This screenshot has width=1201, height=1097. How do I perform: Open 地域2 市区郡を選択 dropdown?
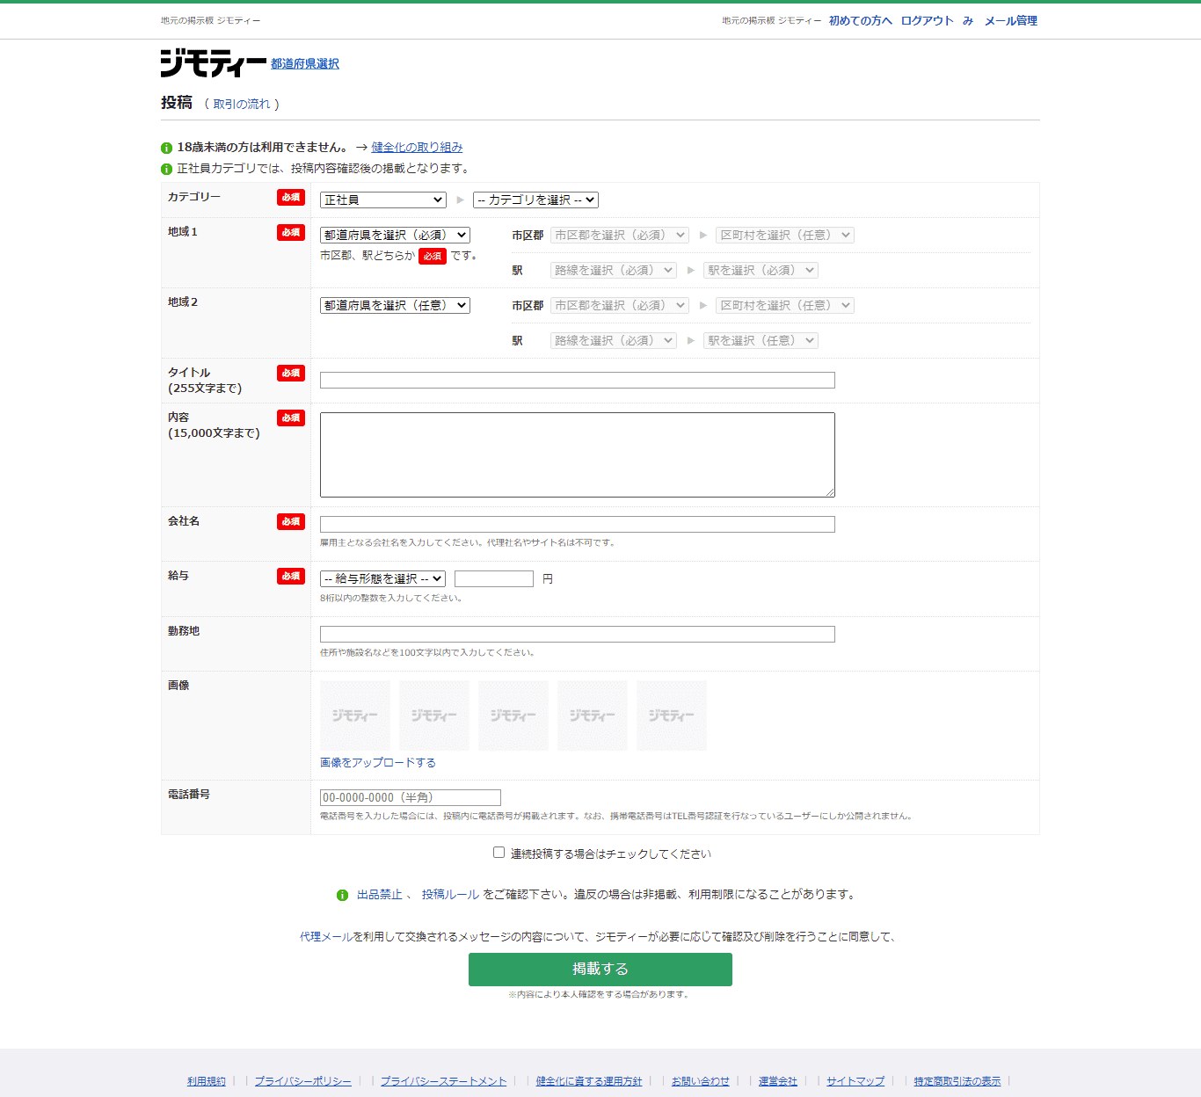[620, 306]
